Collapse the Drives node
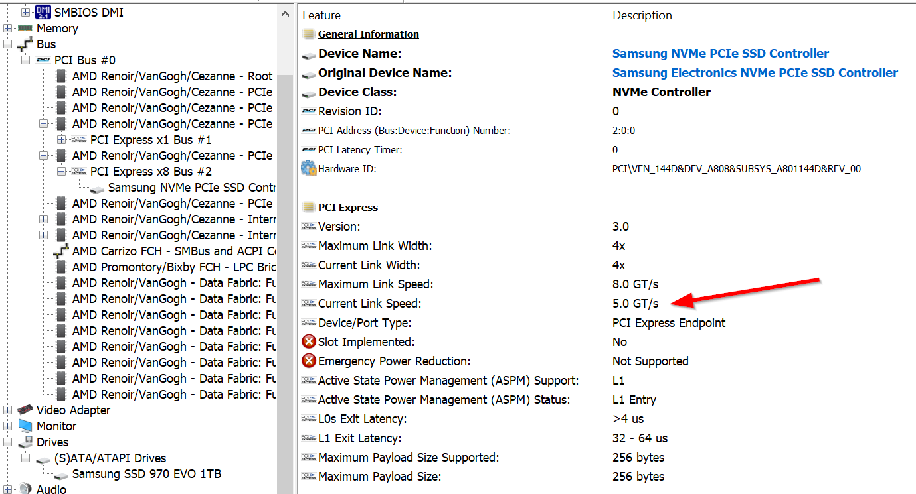 click(8, 442)
